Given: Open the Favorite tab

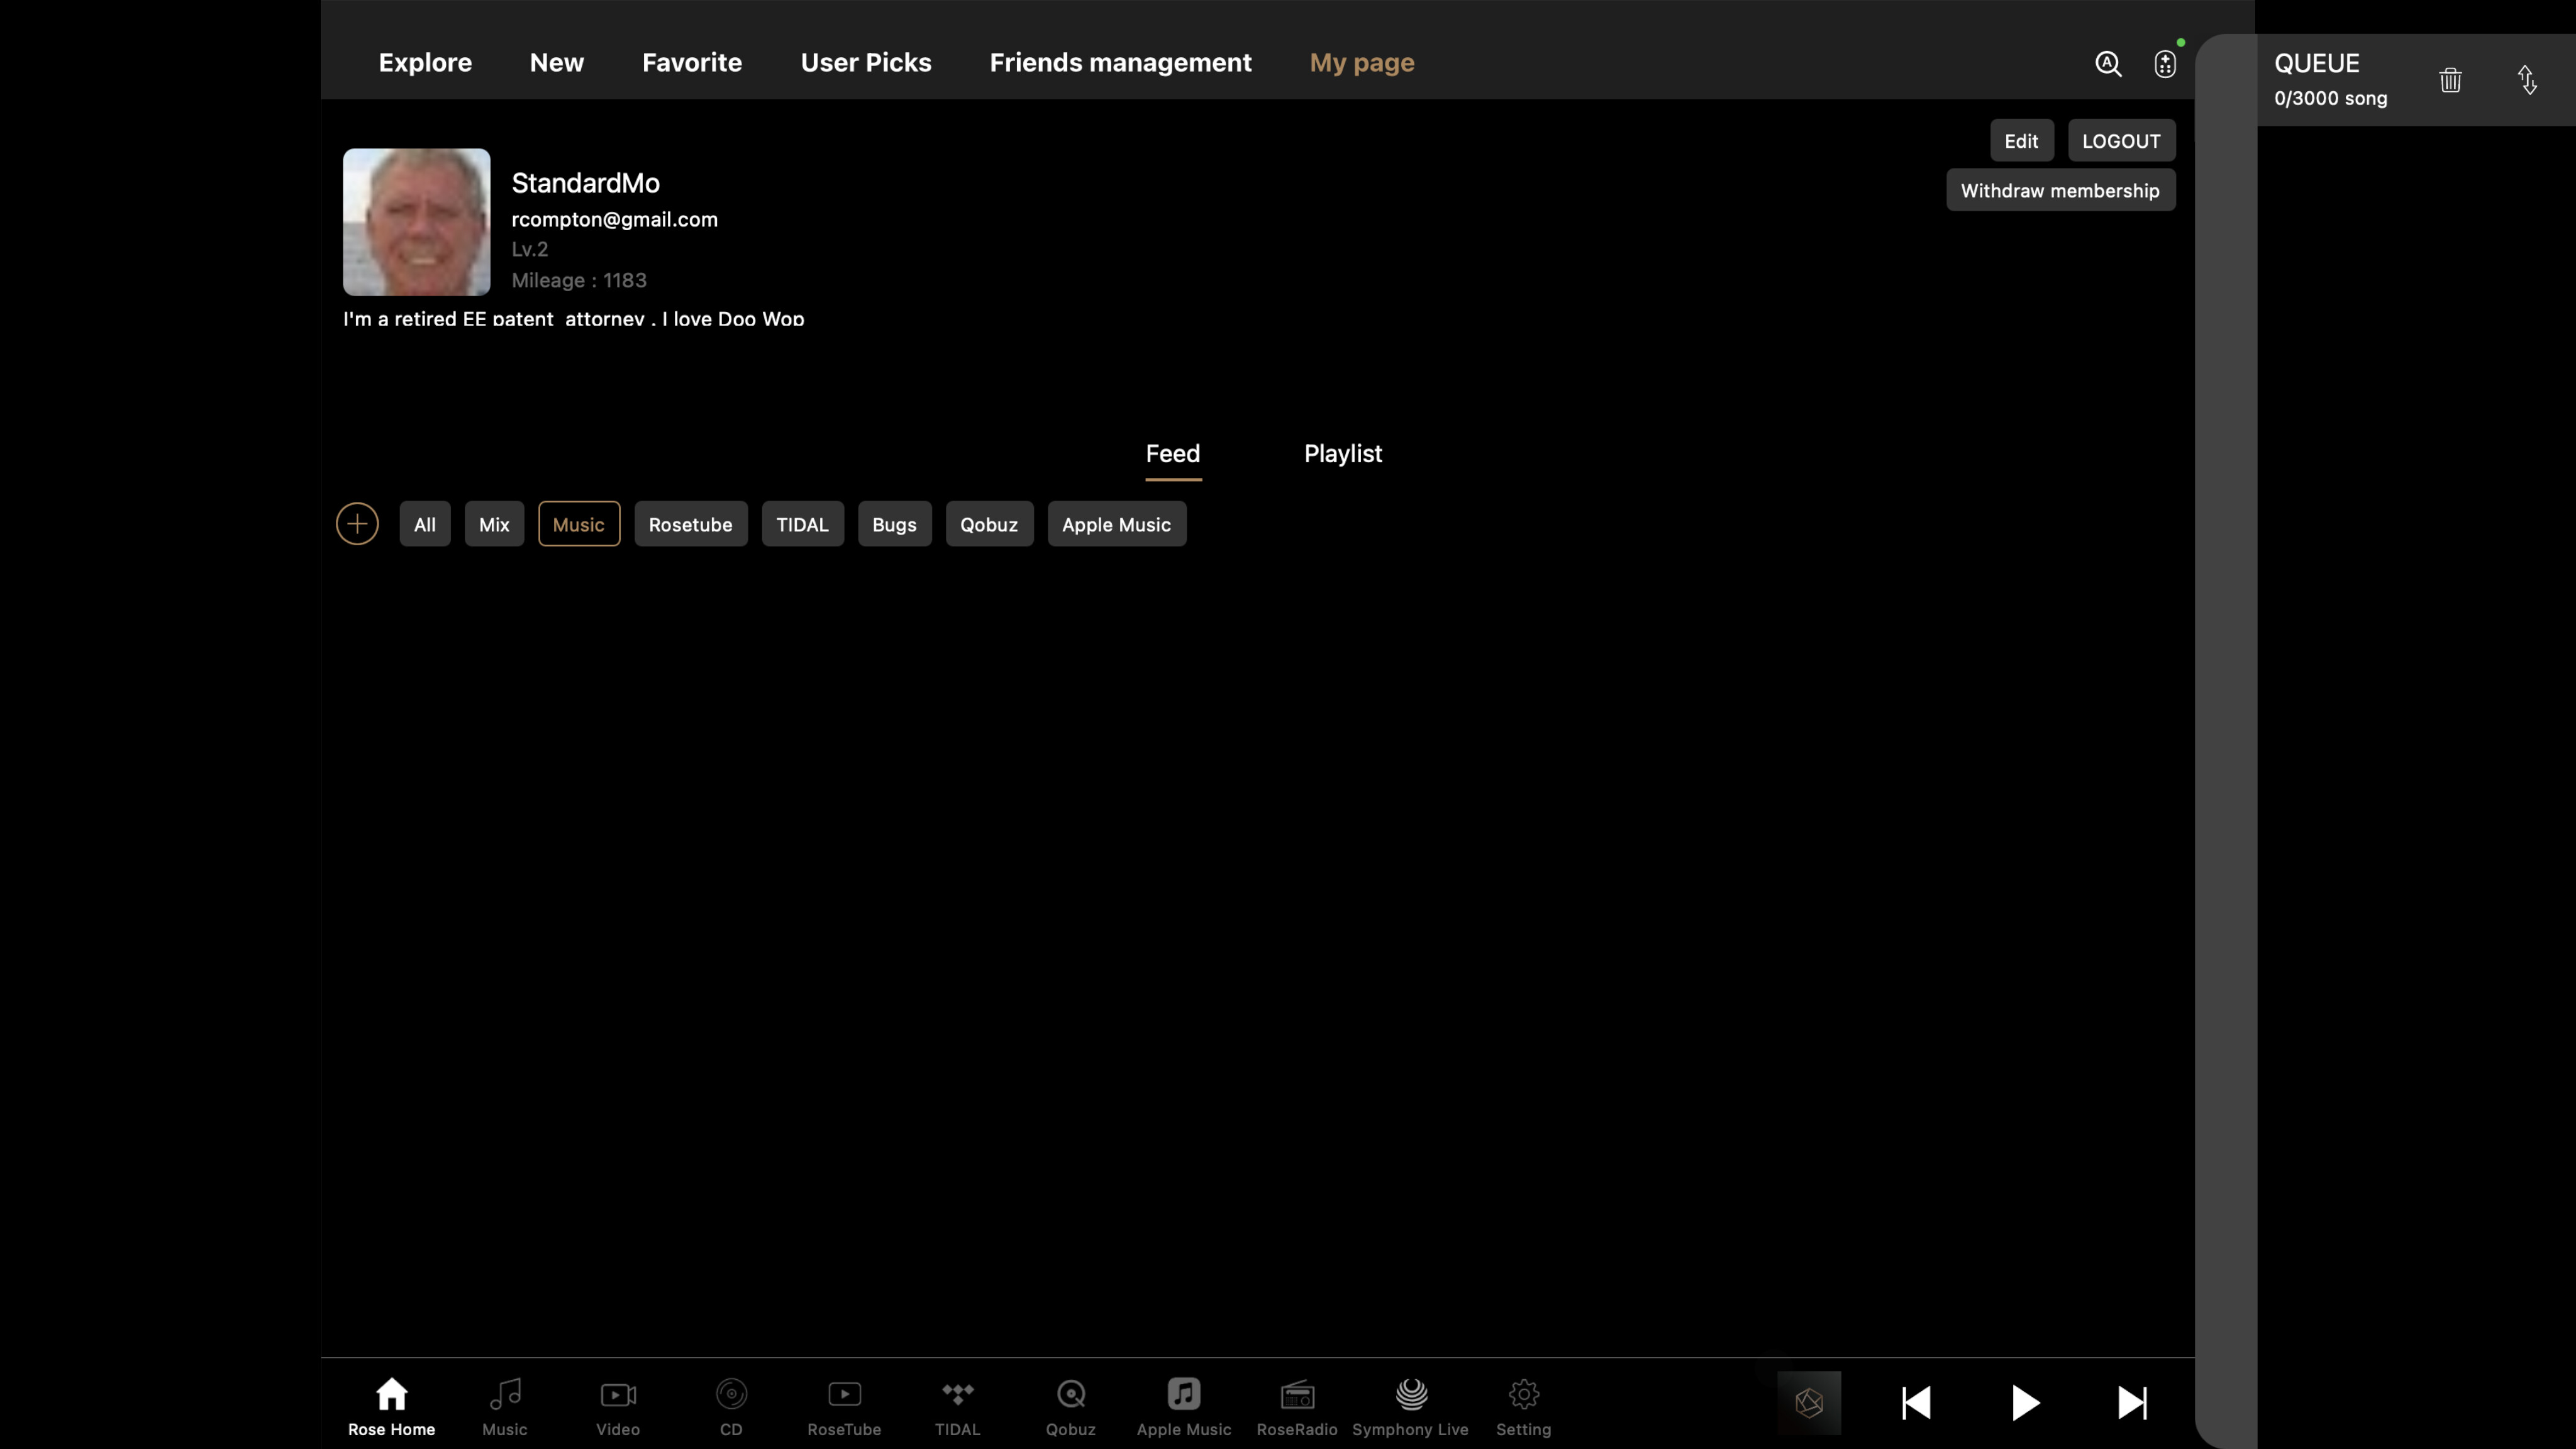Looking at the screenshot, I should [x=692, y=63].
